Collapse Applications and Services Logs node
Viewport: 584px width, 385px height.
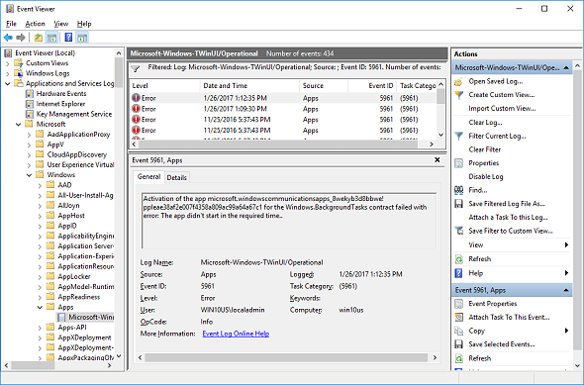pyautogui.click(x=8, y=83)
